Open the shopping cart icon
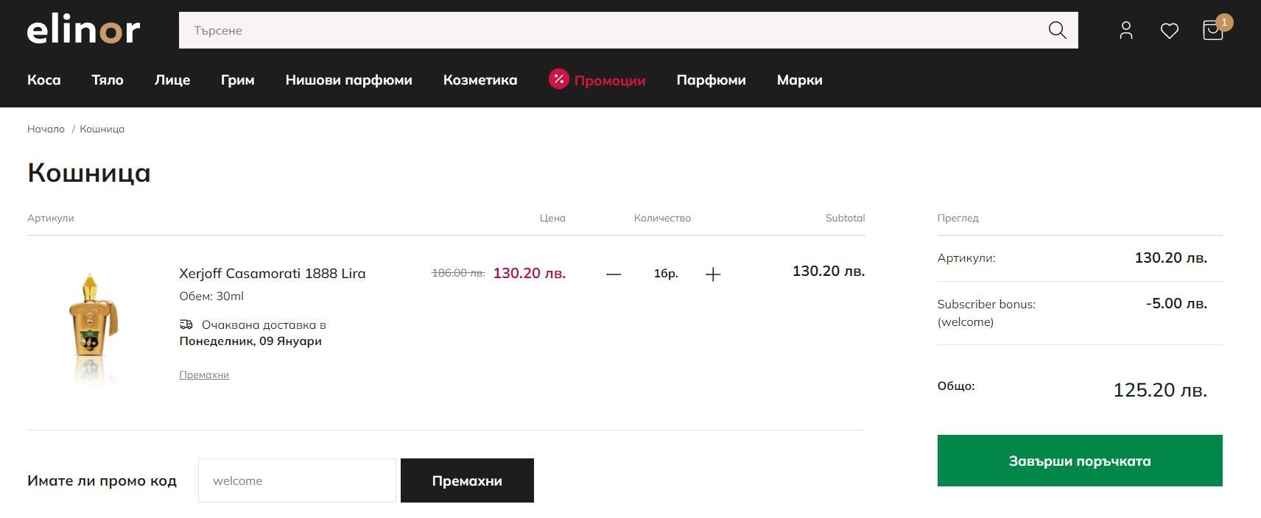The width and height of the screenshot is (1261, 518). [x=1212, y=30]
